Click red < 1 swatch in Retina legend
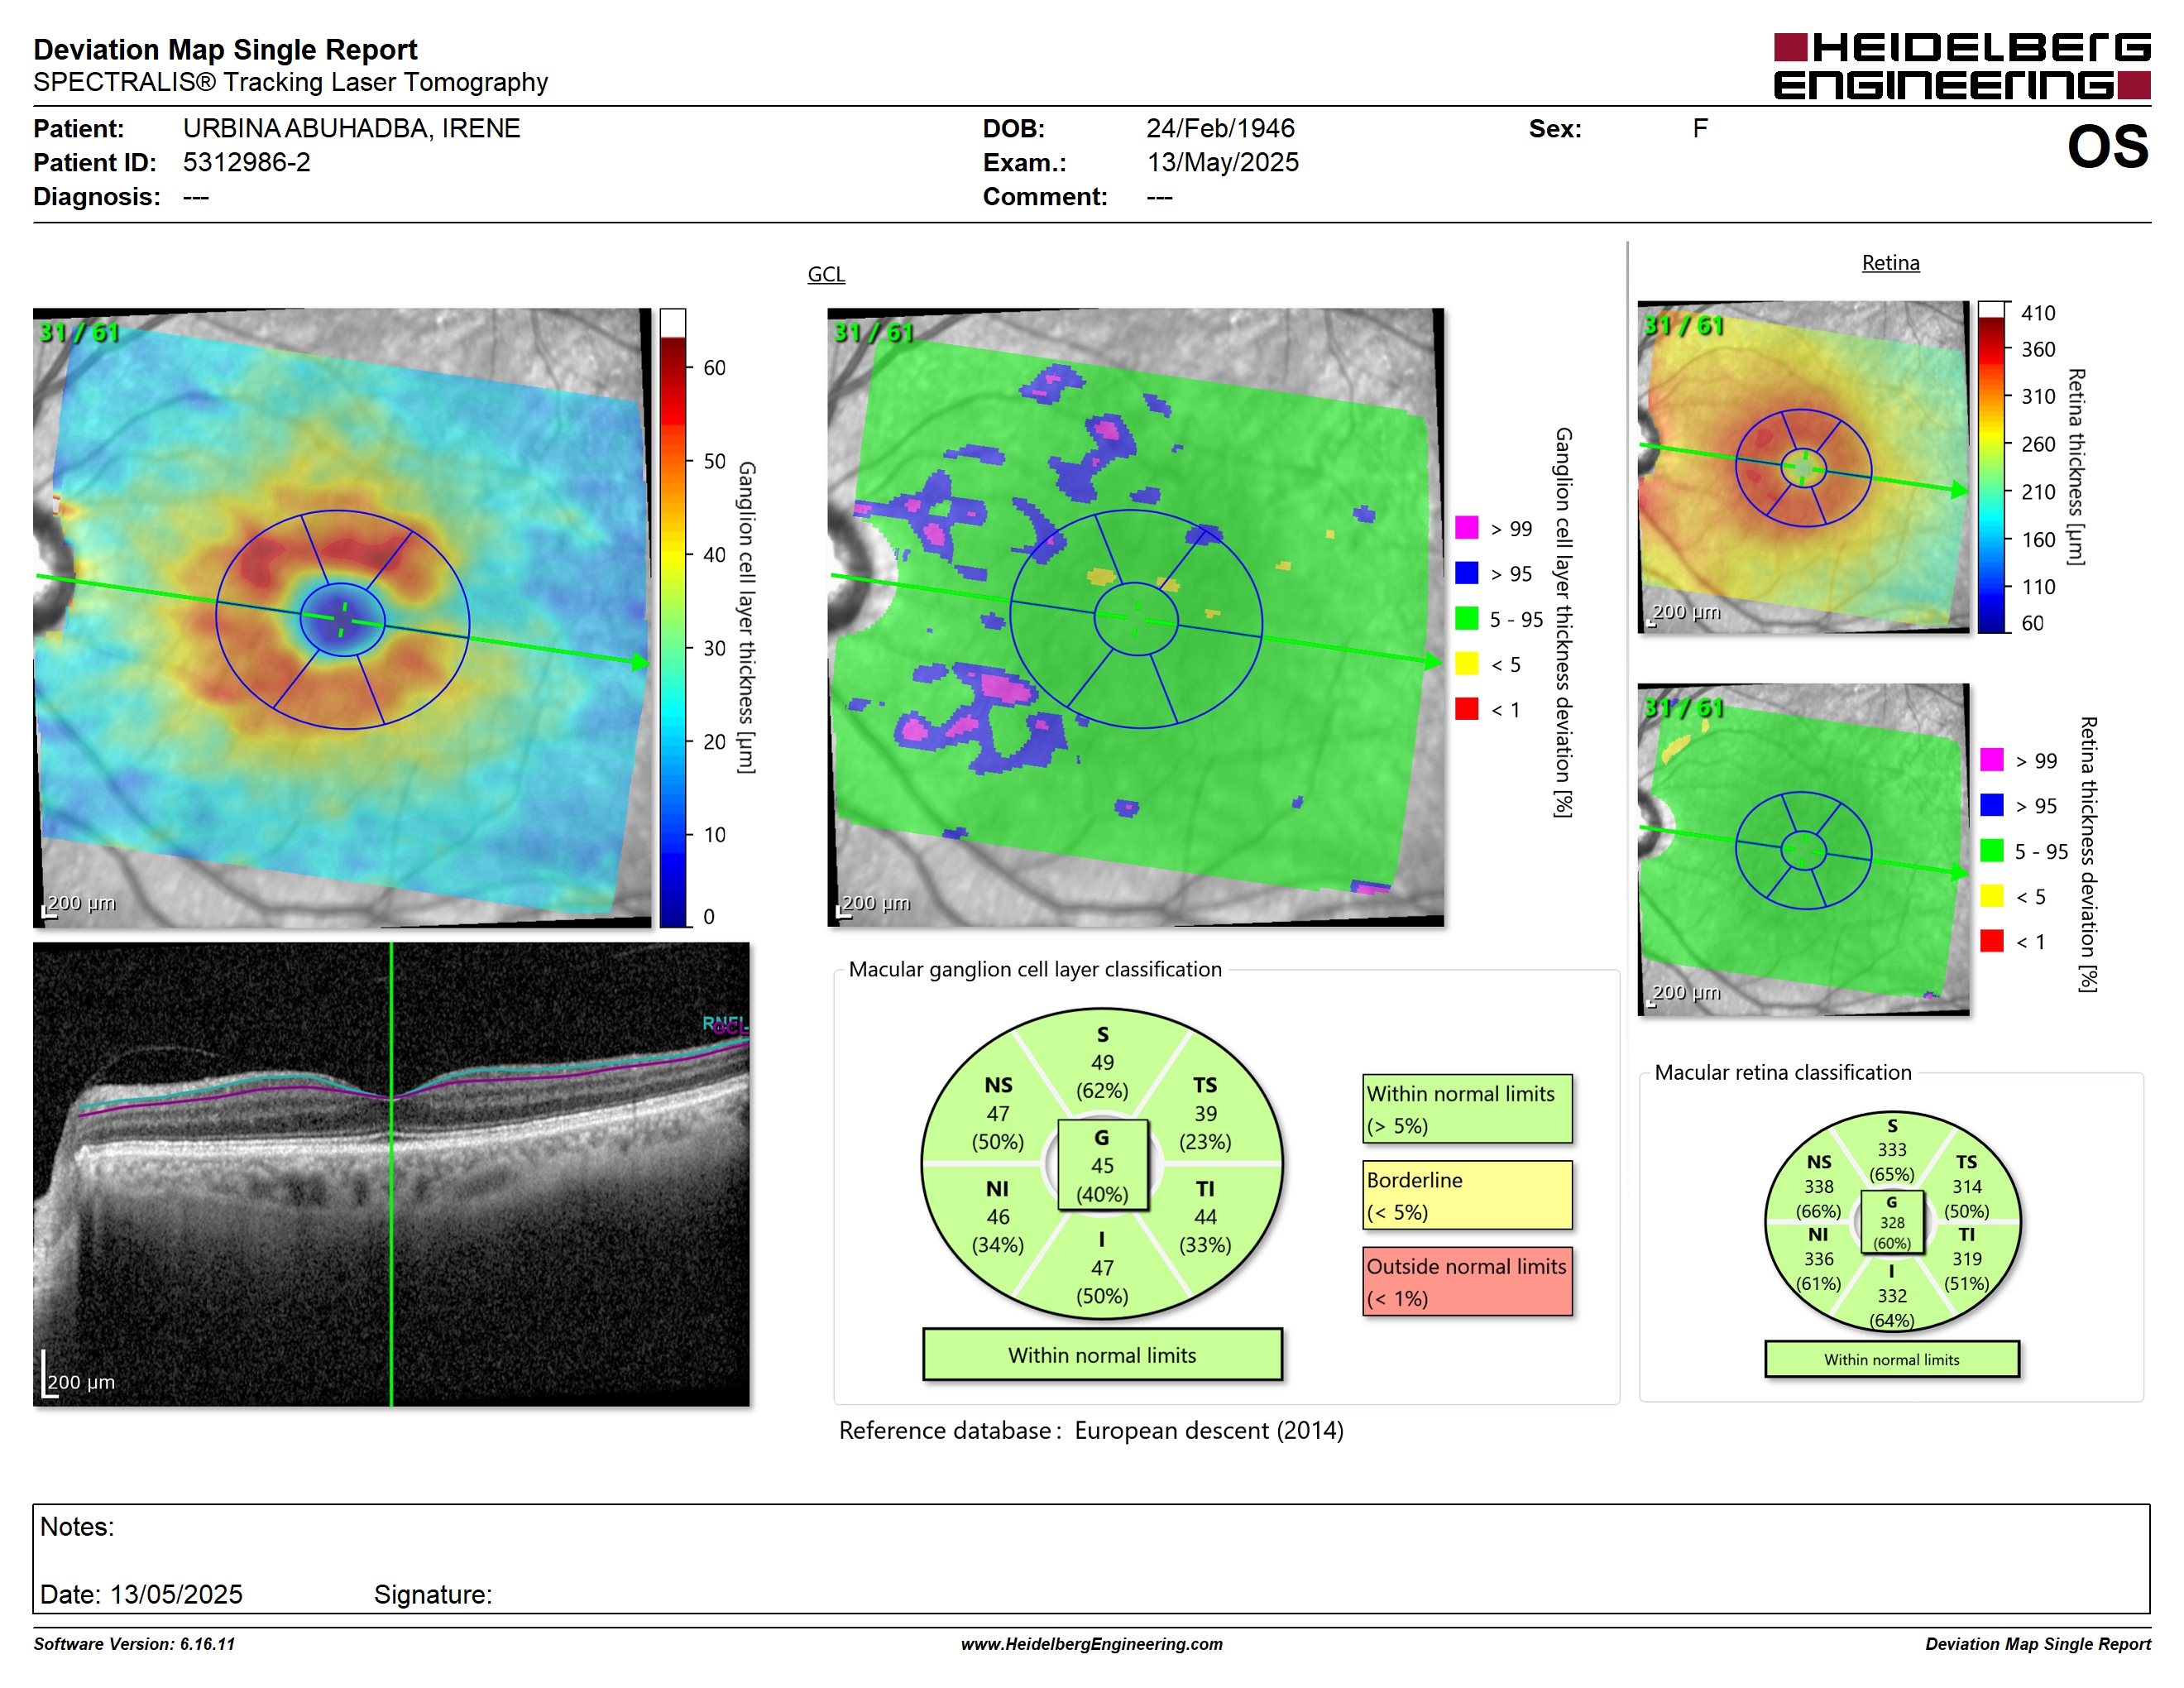This screenshot has height=1688, width=2184. pos(1991,941)
